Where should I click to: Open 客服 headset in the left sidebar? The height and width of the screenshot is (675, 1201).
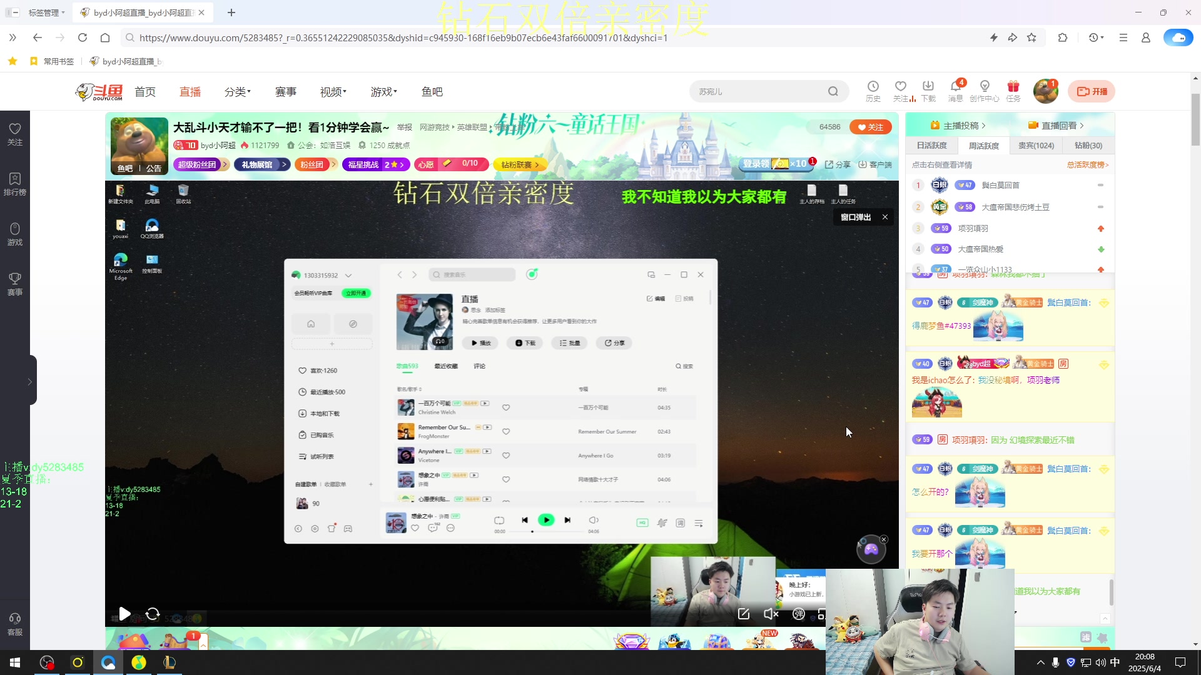pos(15,624)
